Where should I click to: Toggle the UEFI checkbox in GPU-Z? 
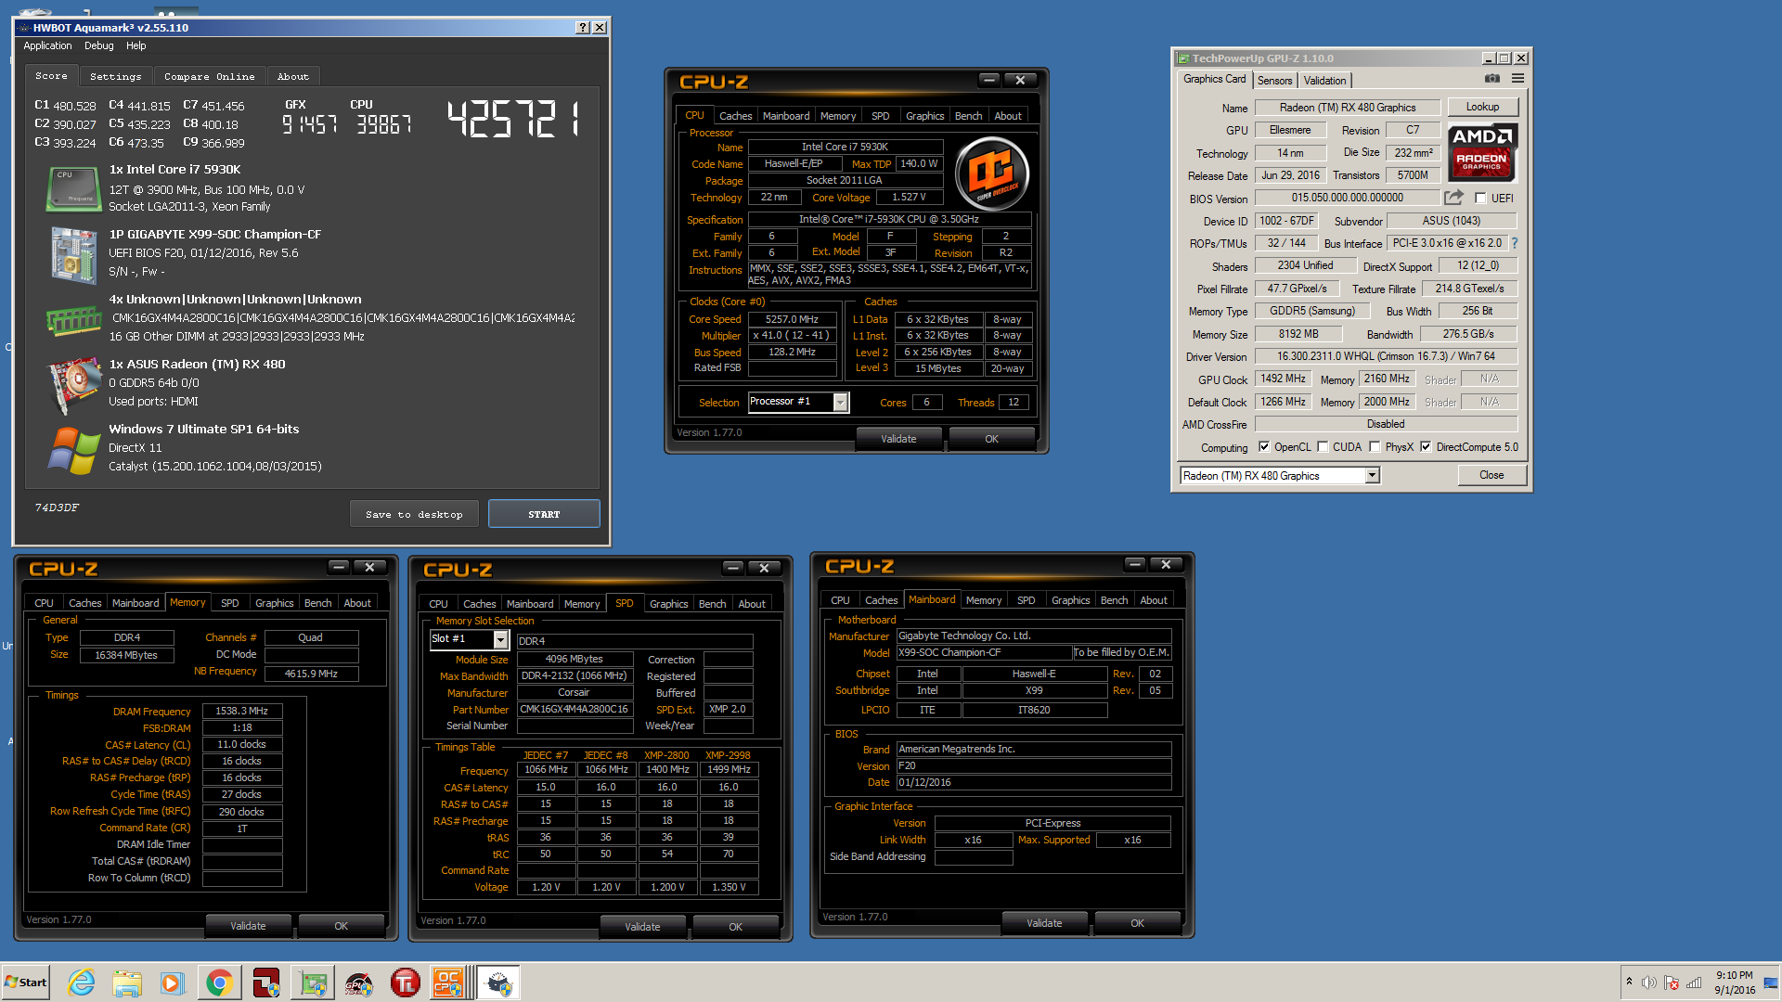coord(1480,198)
